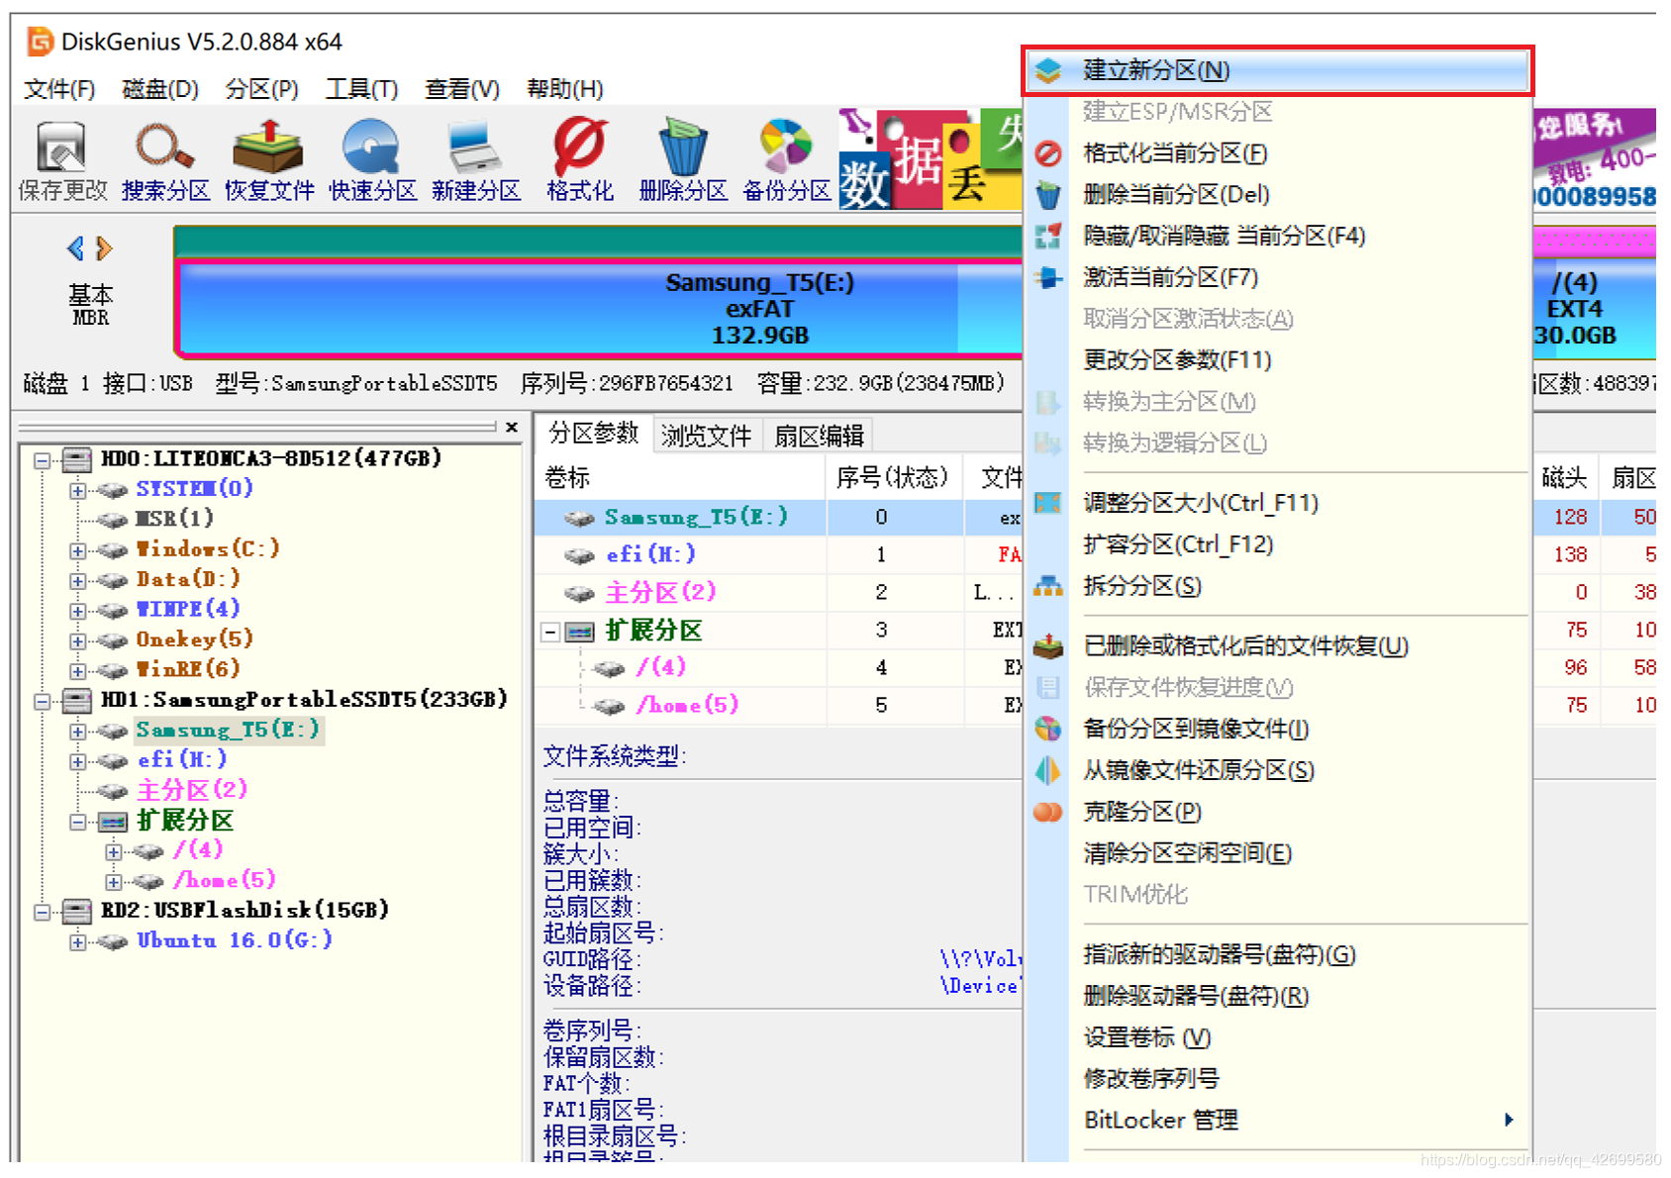Image resolution: width=1671 pixels, height=1178 pixels.
Task: Click icon beside 隐藏/取消隐藏 当前分区(F4)
Action: [1047, 236]
